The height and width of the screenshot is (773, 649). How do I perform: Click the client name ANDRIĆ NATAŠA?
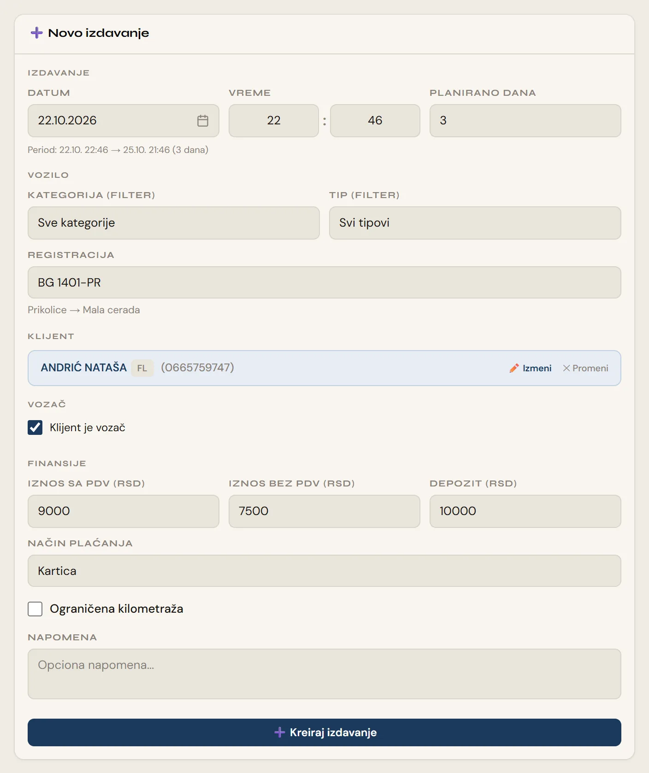(x=84, y=368)
